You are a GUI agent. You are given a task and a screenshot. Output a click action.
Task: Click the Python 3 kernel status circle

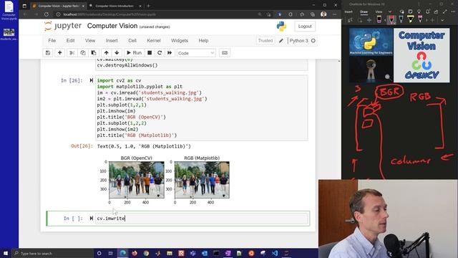313,41
